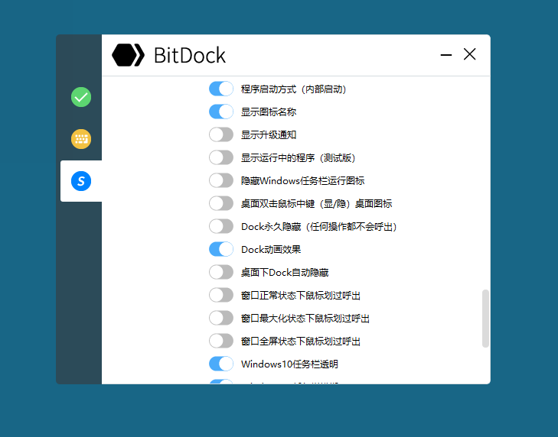This screenshot has height=437, width=558.
Task: Enable 桌面下Dock自动隐藏 switch
Action: point(221,272)
